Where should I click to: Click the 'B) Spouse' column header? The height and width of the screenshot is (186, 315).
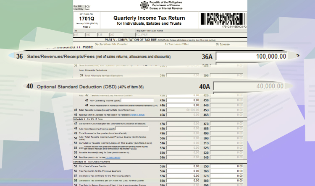click(x=223, y=44)
